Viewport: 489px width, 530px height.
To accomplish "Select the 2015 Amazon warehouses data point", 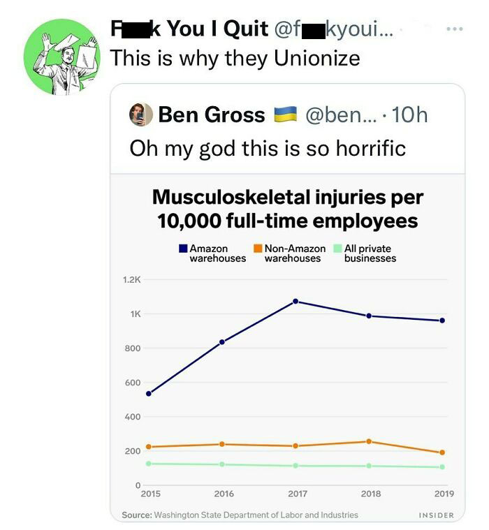I will pyautogui.click(x=149, y=393).
